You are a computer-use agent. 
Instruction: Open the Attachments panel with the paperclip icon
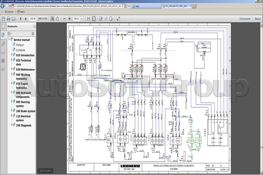point(3,44)
